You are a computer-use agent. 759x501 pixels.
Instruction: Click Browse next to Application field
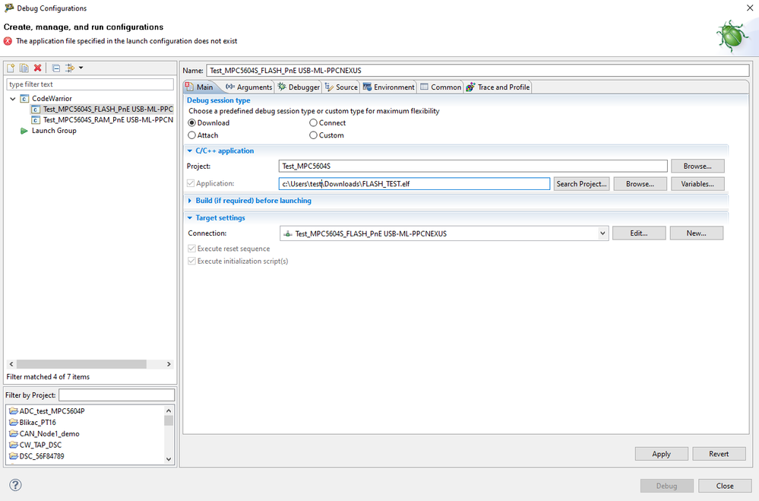640,184
